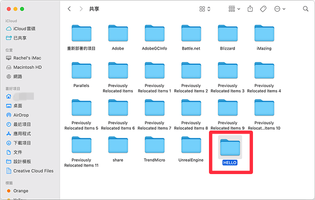
Task: Minimize the Finder window (yellow button)
Action: pyautogui.click(x=15, y=9)
